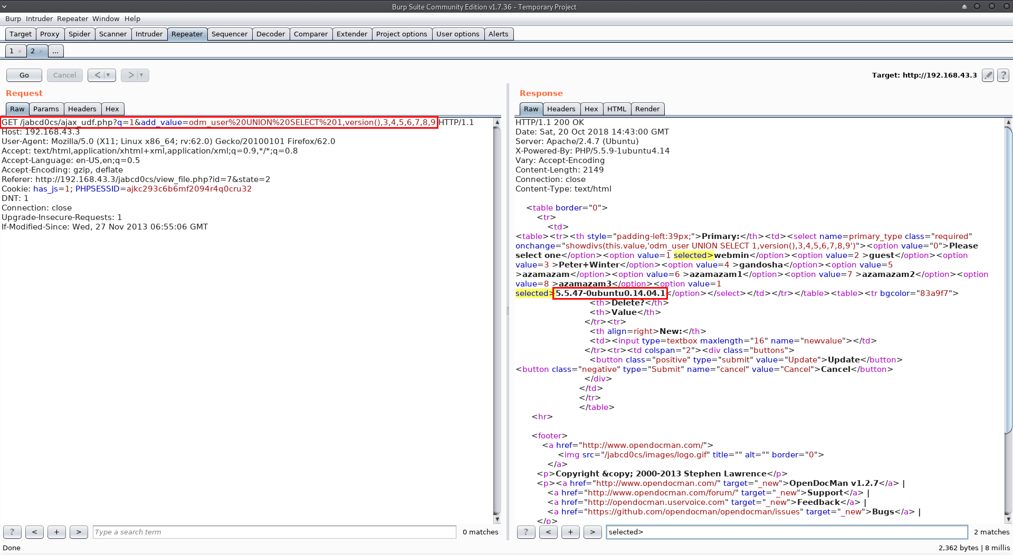1013x555 pixels.
Task: Click the request pane vertical scrollbar
Action: pos(497,321)
